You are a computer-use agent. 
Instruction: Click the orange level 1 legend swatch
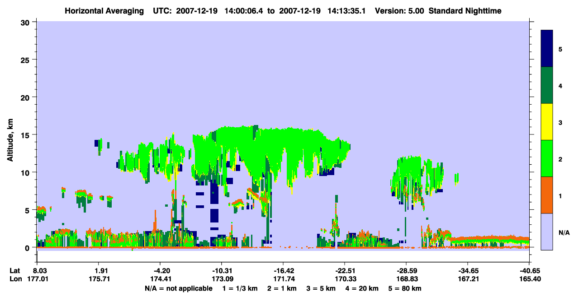[547, 195]
